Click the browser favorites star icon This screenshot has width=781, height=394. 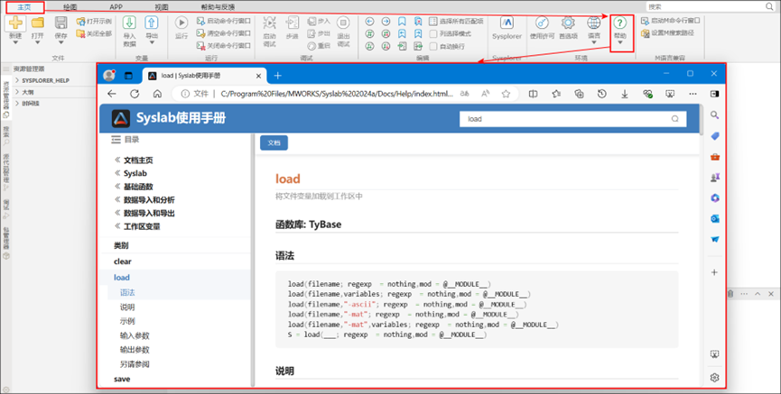click(506, 94)
